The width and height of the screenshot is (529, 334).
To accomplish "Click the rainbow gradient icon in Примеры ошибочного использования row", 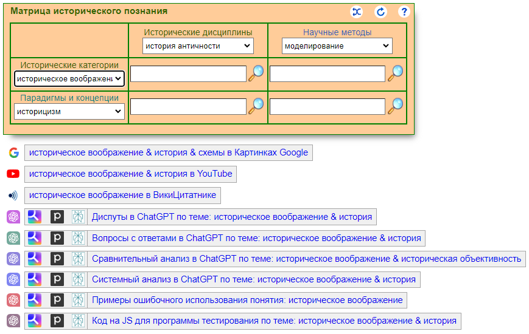I will coord(35,300).
